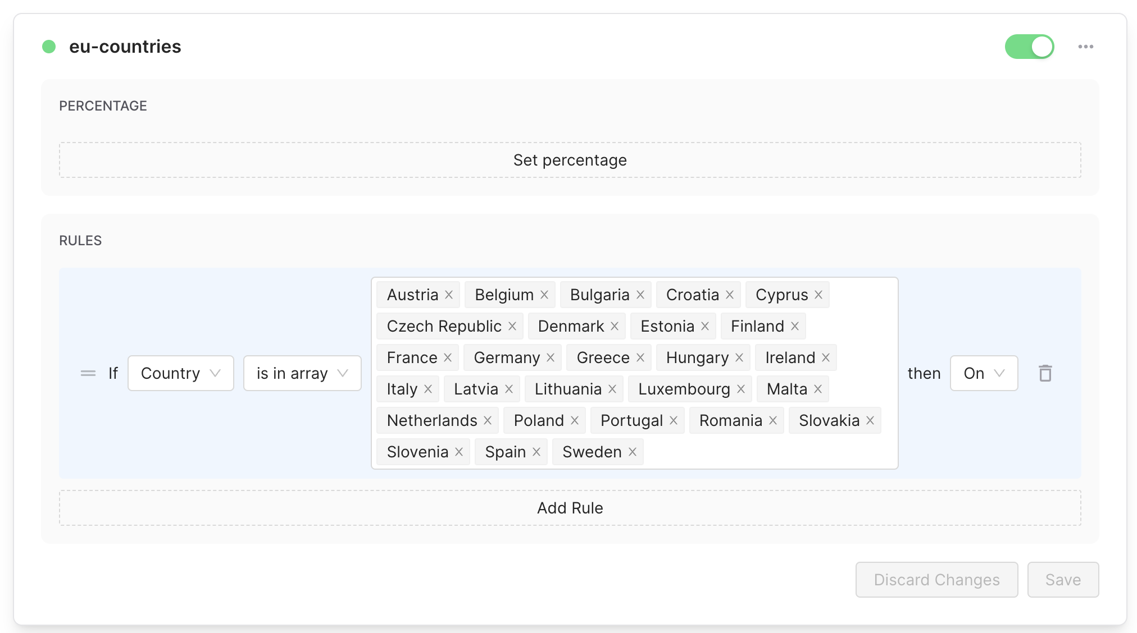Remove the Germany tag
Image resolution: width=1137 pixels, height=633 pixels.
click(551, 357)
